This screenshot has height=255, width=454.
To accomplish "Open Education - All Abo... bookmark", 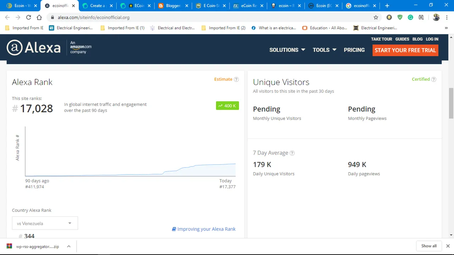I will click(x=325, y=28).
